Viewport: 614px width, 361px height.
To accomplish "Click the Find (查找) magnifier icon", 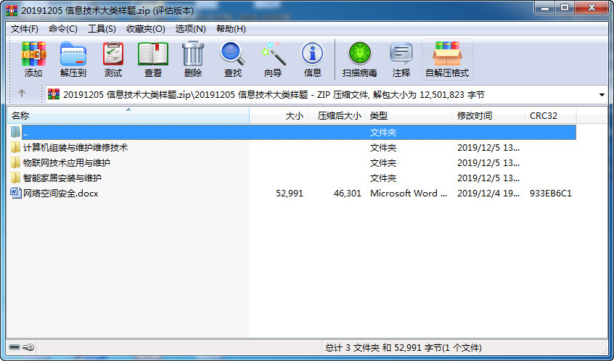I will click(x=232, y=54).
